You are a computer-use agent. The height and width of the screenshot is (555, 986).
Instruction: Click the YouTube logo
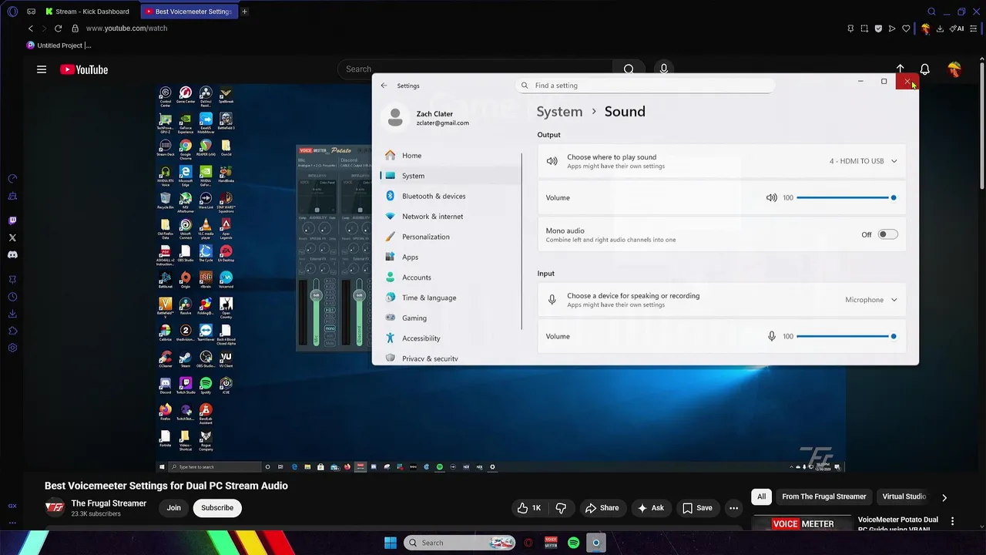pyautogui.click(x=84, y=69)
